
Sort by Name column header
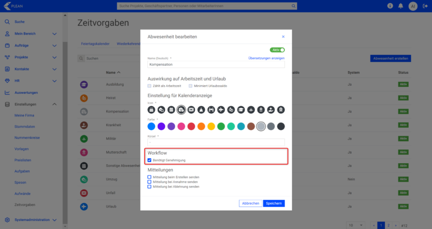pyautogui.click(x=113, y=73)
